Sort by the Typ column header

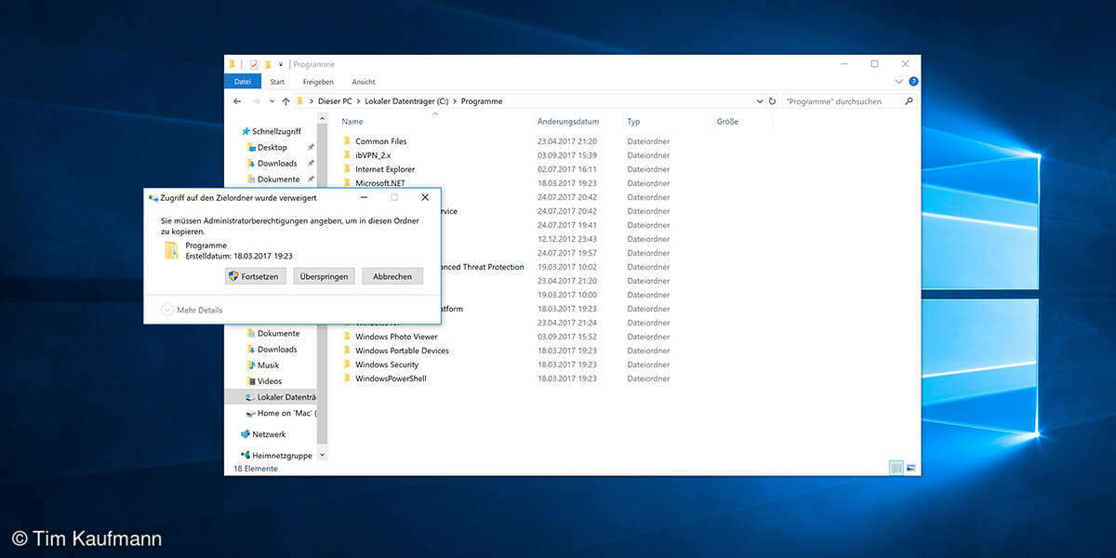[633, 122]
